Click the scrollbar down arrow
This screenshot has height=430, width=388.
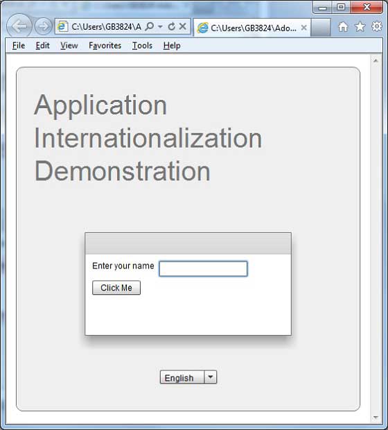click(376, 417)
